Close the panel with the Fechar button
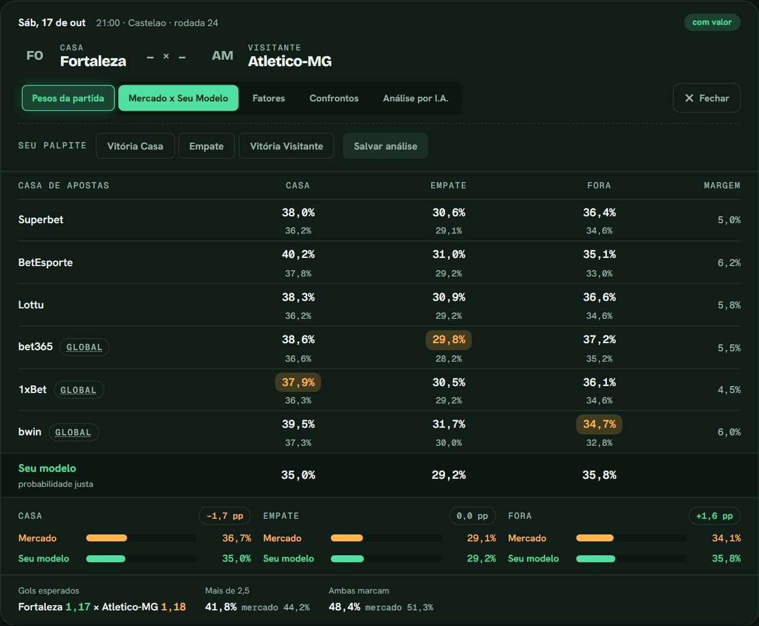The image size is (759, 626). (707, 98)
